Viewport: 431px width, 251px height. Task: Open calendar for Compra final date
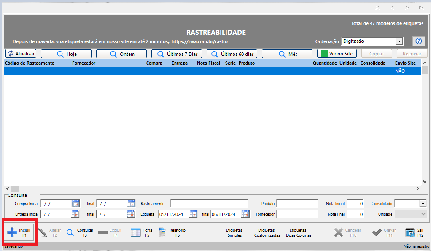[x=131, y=203]
